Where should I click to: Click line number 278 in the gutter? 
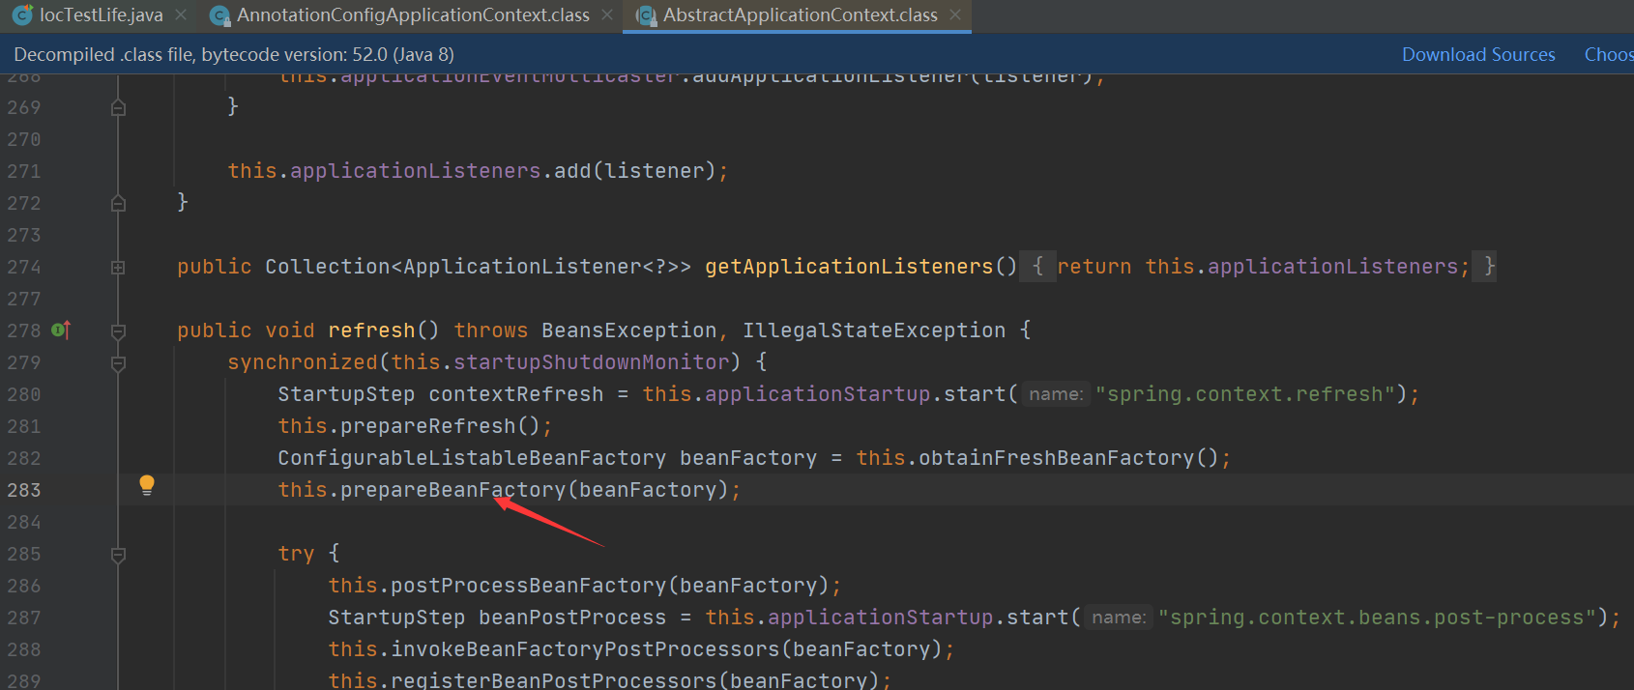(x=24, y=331)
